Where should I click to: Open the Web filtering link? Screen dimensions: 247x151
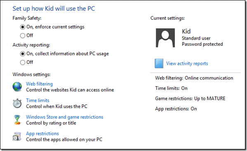[40, 84]
